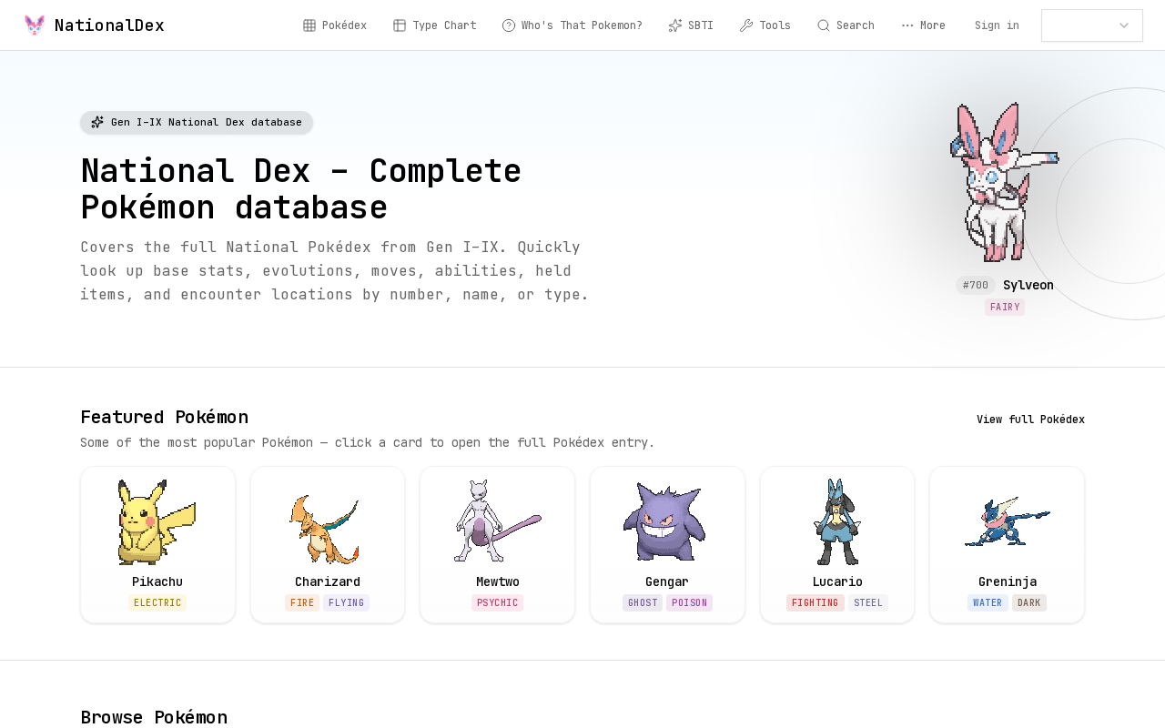The image size is (1165, 728).
Task: Open the language dropdown in the navbar
Action: (1092, 25)
